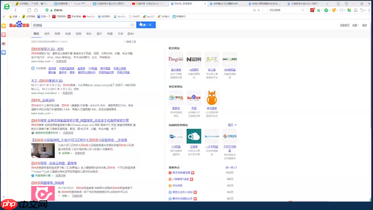Screen dimensions: 373x210
Task: Open the red Weibo sidebar icon
Action: pos(3,44)
